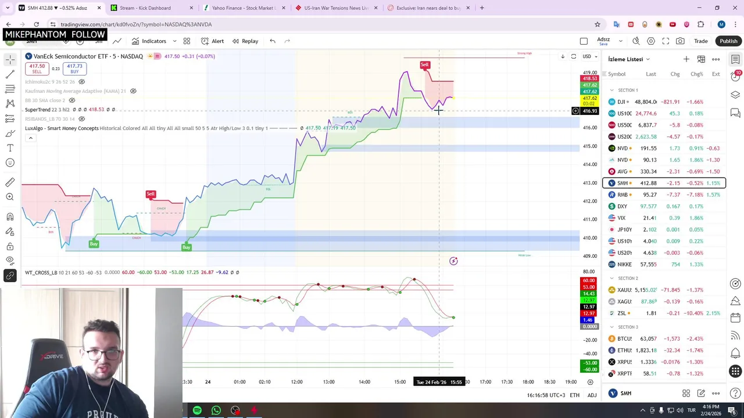The width and height of the screenshot is (744, 418).
Task: Open advanced view of the watchlist
Action: 701,59
